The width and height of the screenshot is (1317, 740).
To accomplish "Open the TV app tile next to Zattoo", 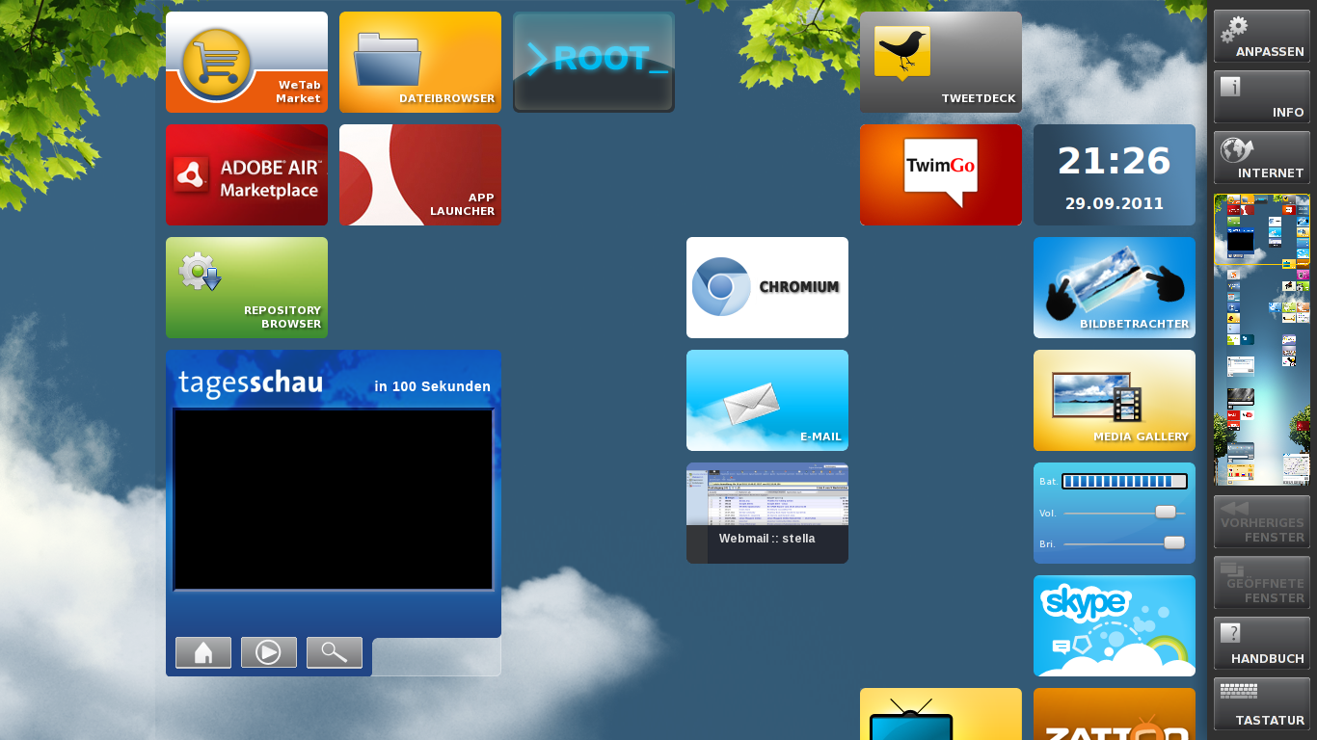I will point(941,714).
